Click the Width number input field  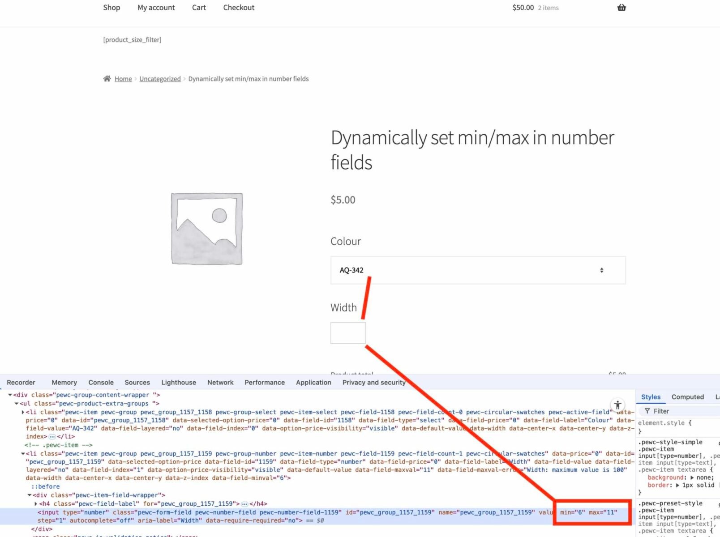(x=348, y=333)
